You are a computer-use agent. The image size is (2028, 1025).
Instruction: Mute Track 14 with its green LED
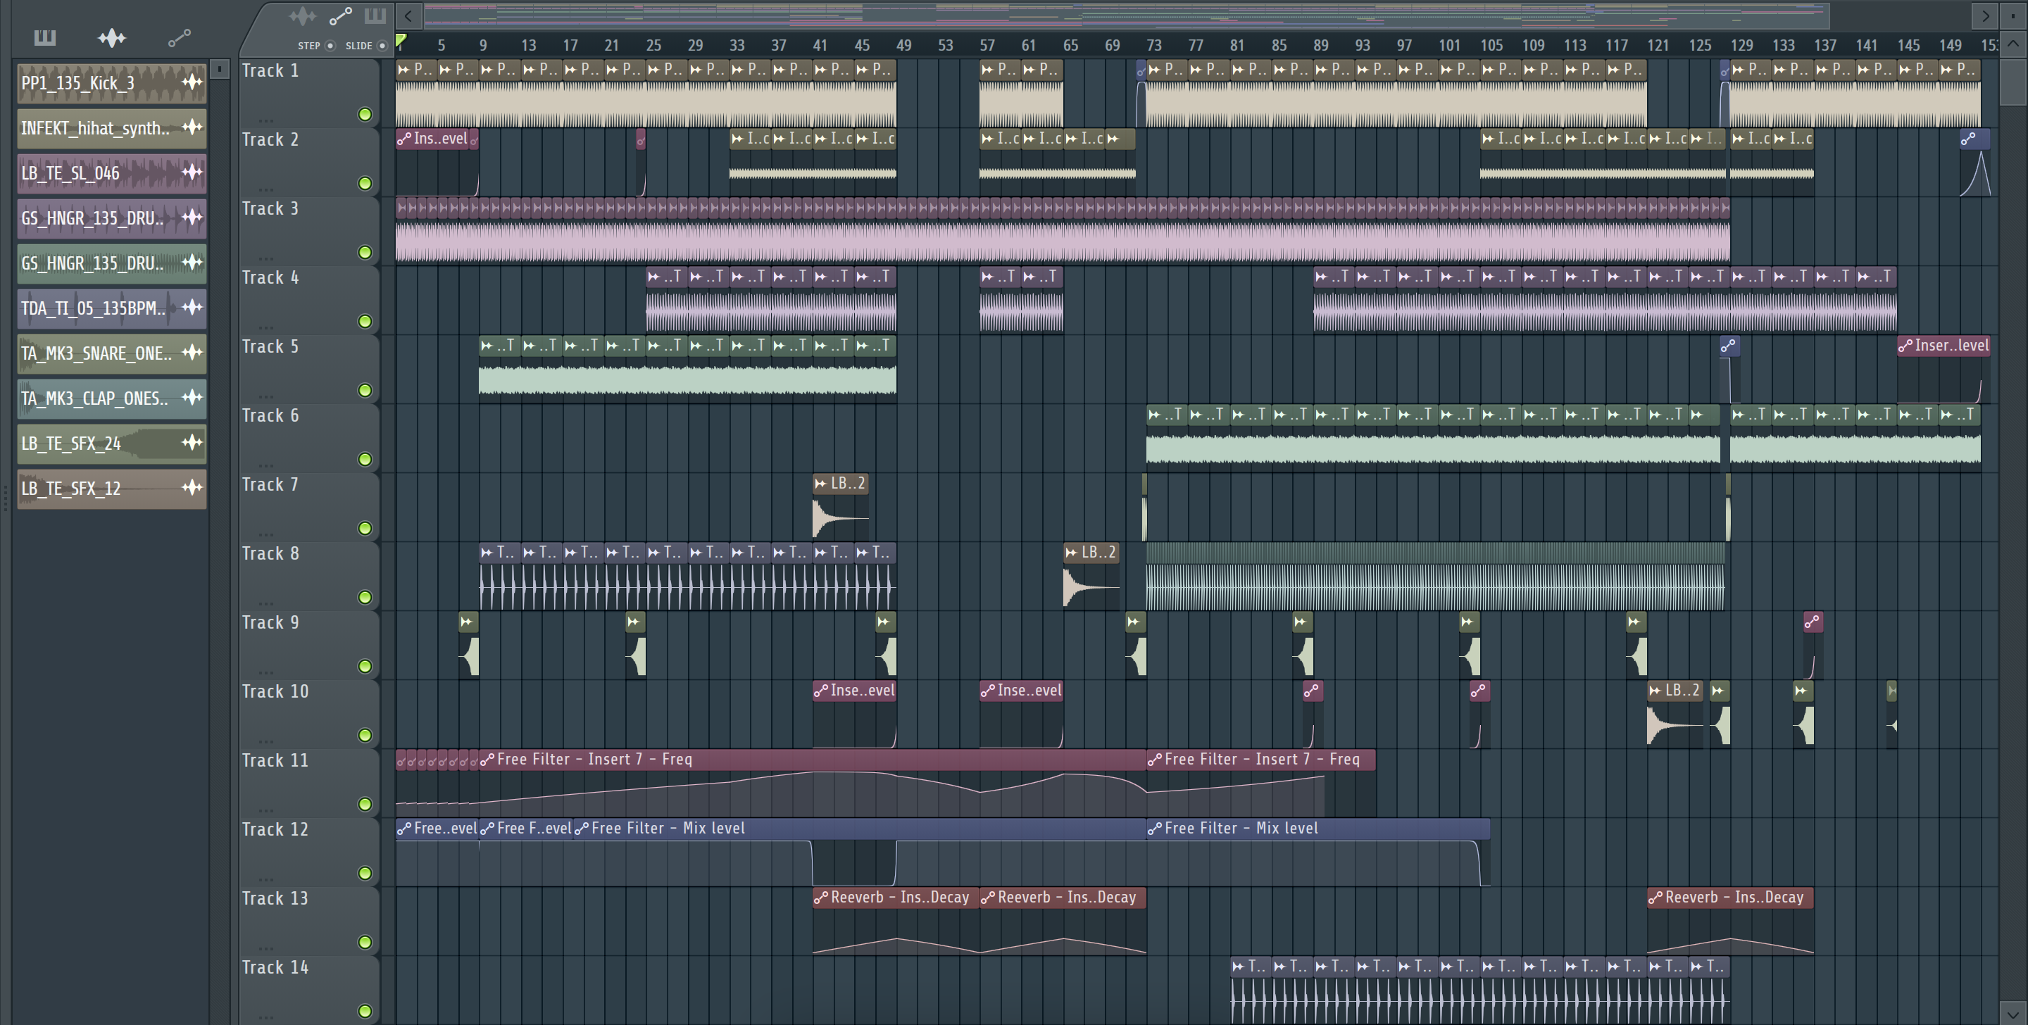(x=365, y=1011)
